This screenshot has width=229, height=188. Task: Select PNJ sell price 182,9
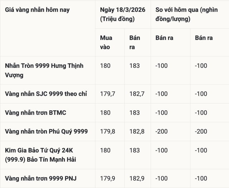(137, 178)
